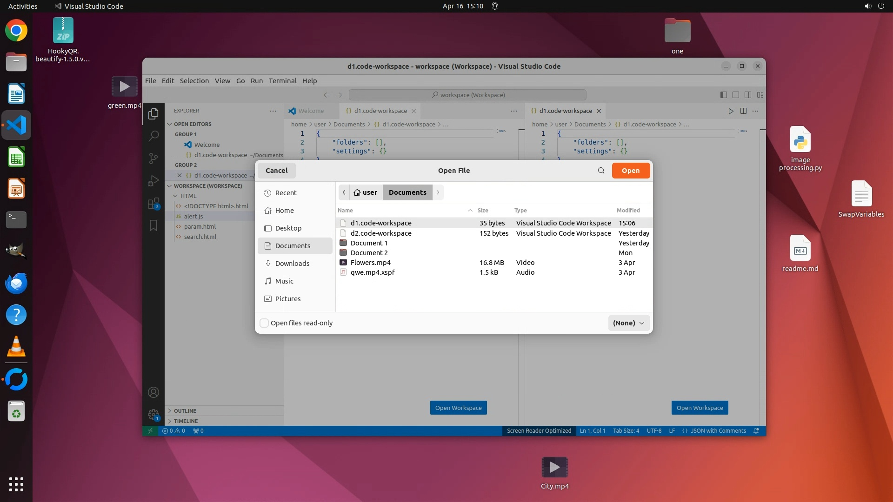Select d2.code-workspace in the file list

point(380,233)
